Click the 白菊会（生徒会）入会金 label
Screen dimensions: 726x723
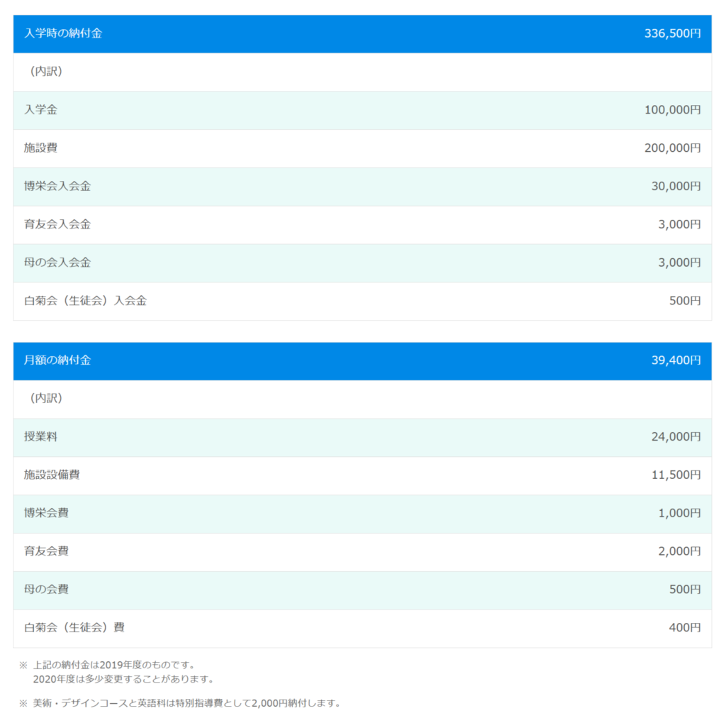click(85, 301)
